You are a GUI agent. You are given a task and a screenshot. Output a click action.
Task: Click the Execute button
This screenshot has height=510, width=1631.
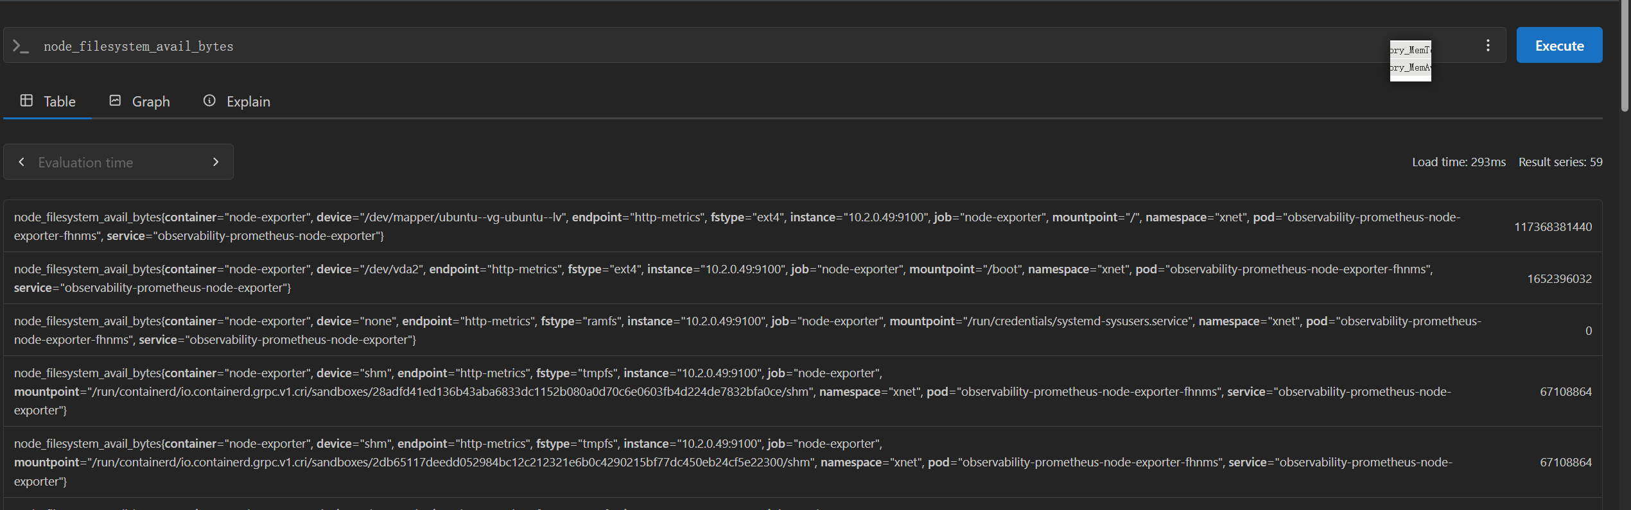tap(1559, 46)
